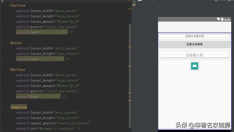This screenshot has height=132, width=234.
Task: Collapse the TextView tag fold marker
Action: (1, 5)
